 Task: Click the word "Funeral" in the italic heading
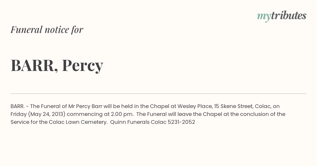click(x=26, y=30)
